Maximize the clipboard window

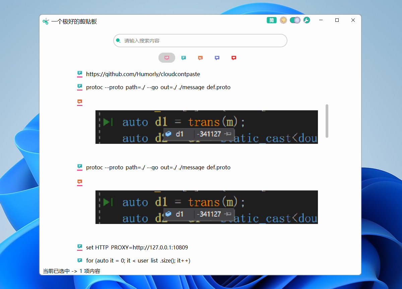point(337,20)
